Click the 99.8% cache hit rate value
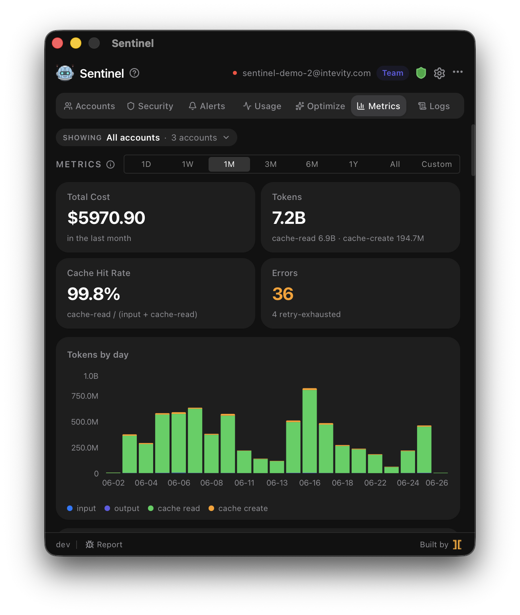 pos(94,294)
